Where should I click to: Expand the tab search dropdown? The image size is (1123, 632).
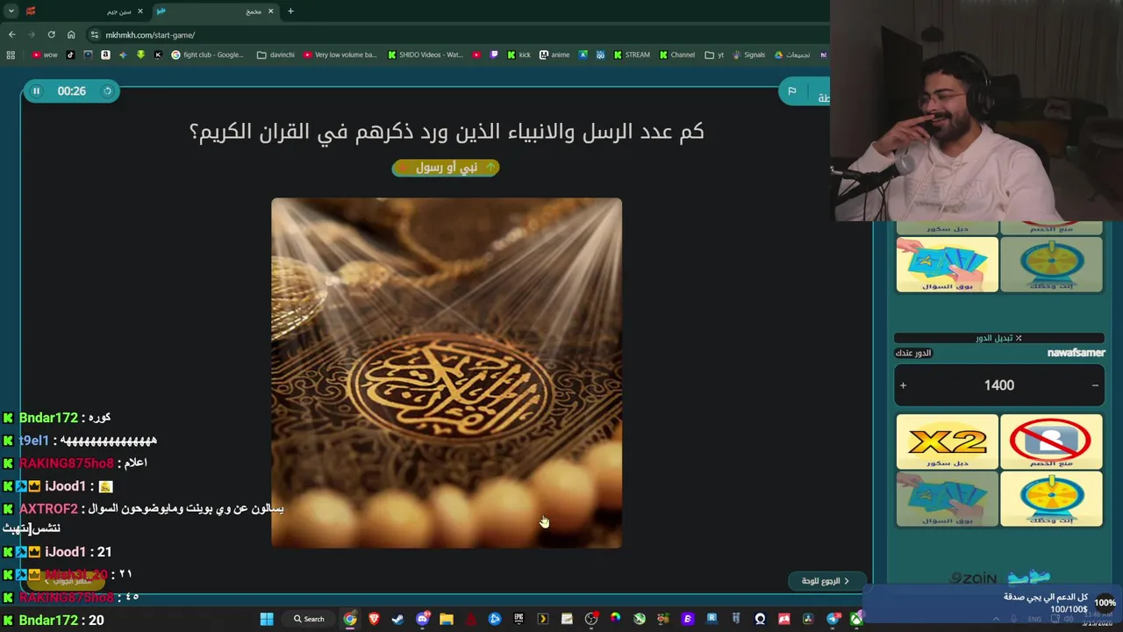tap(11, 11)
